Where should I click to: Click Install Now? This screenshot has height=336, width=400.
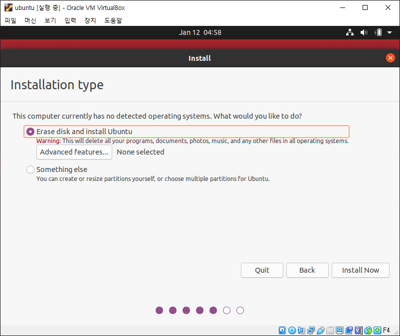click(361, 270)
